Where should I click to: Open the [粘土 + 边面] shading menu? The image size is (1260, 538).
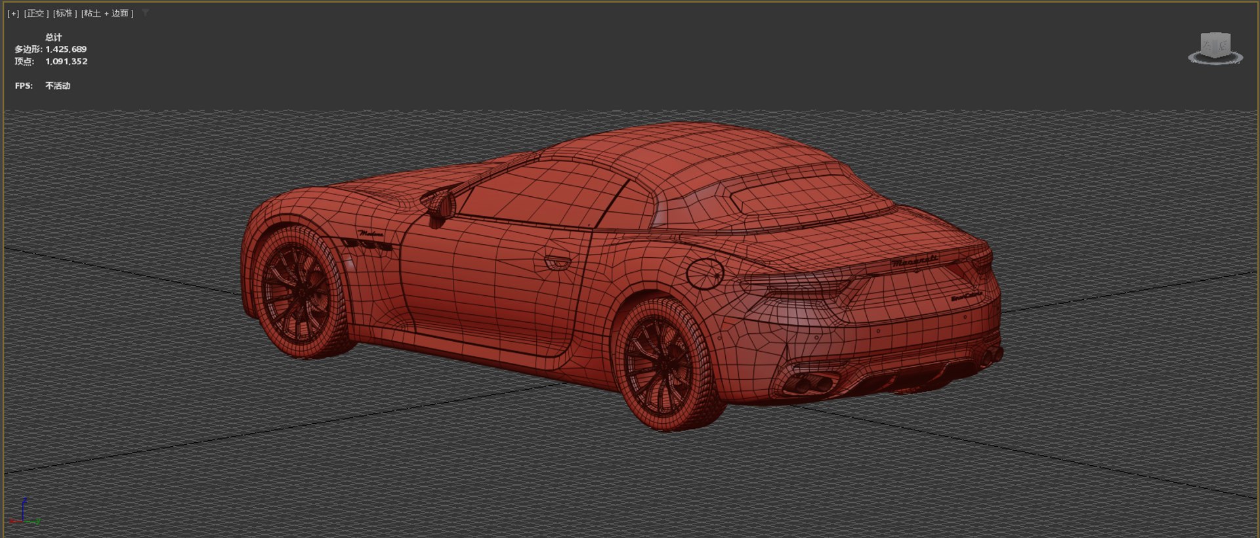coord(108,13)
